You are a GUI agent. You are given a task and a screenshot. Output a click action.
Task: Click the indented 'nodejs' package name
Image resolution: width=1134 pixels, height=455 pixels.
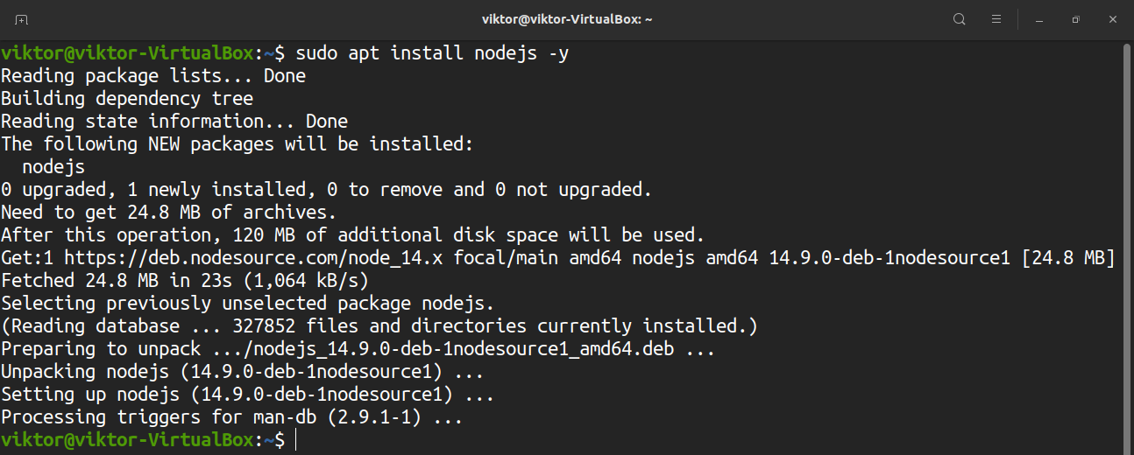coord(53,167)
